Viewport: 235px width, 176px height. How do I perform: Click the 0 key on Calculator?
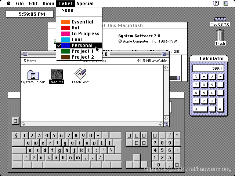(200, 109)
